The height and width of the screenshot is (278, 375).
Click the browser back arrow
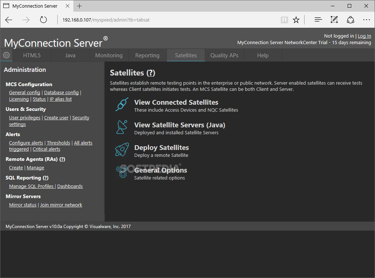pos(9,20)
